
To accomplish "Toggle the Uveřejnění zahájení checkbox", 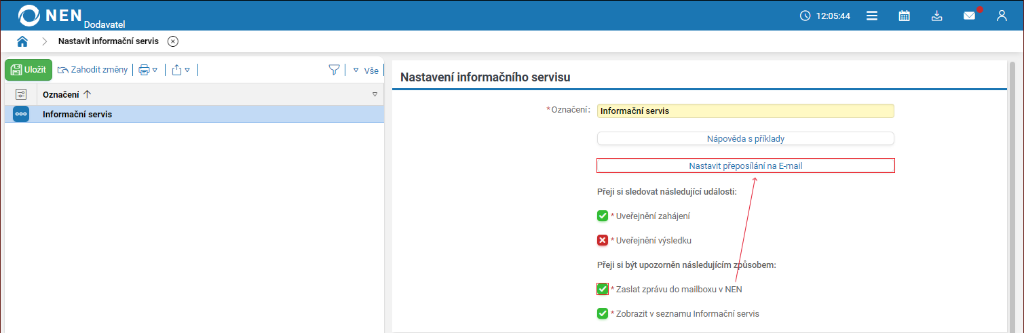I will [x=603, y=216].
